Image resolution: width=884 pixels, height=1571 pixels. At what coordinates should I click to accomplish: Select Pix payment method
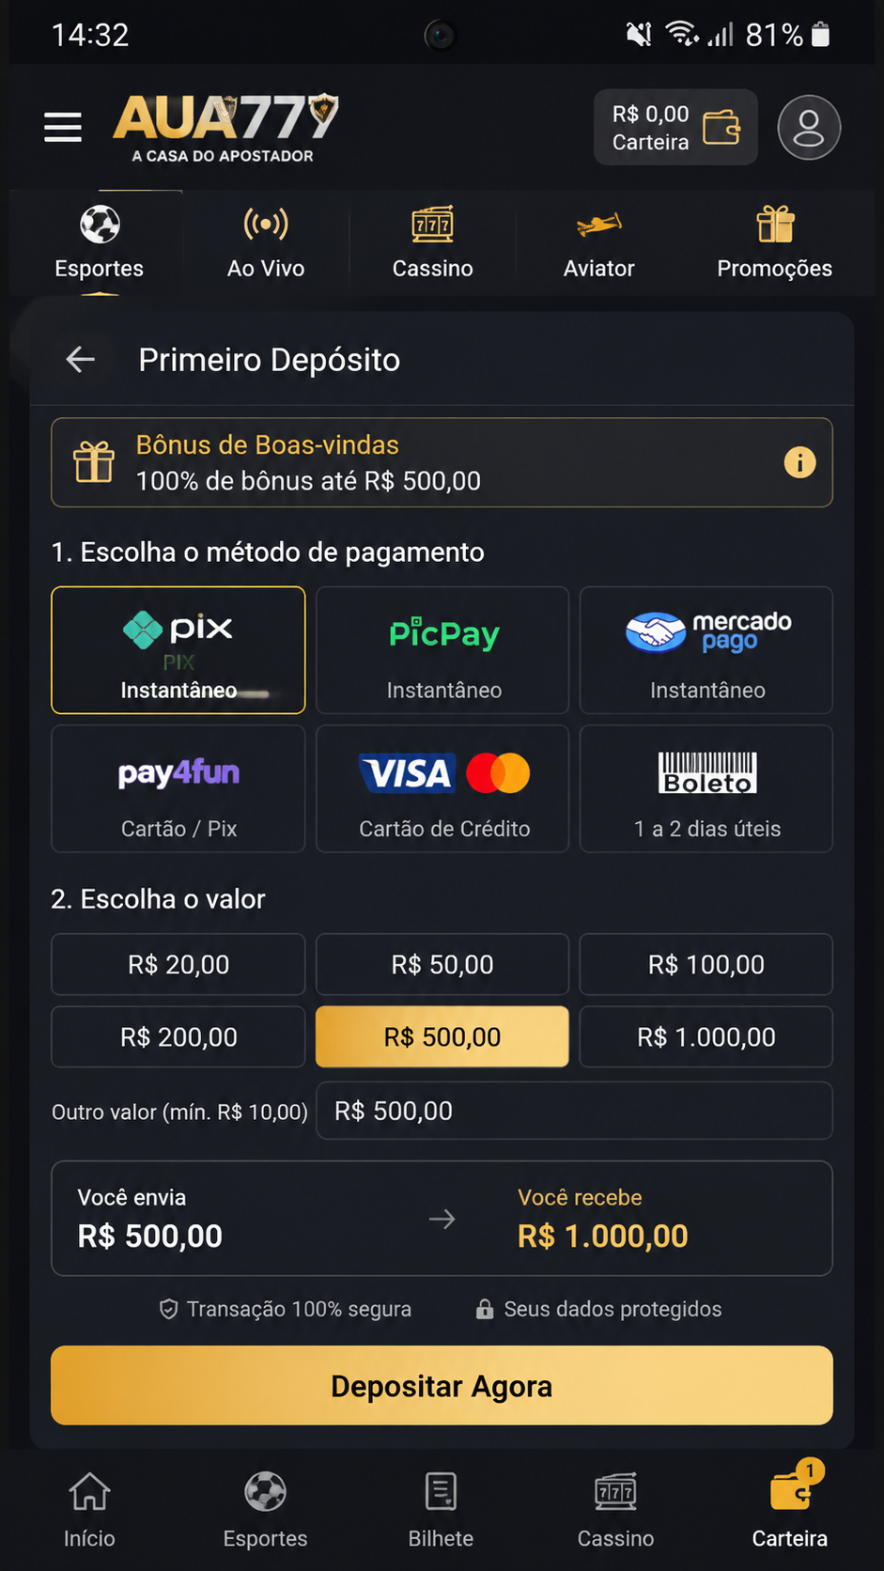[178, 650]
